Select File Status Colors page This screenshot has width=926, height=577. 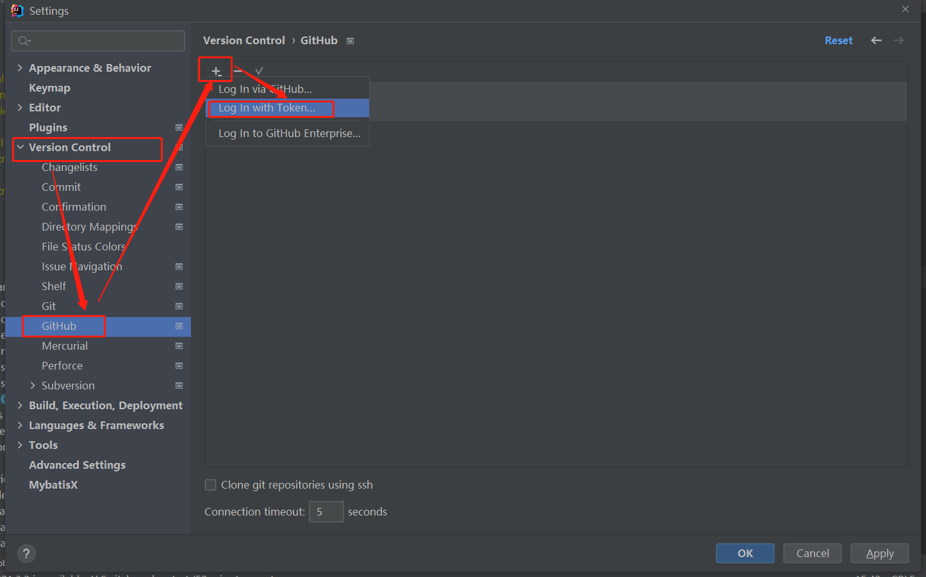(83, 247)
